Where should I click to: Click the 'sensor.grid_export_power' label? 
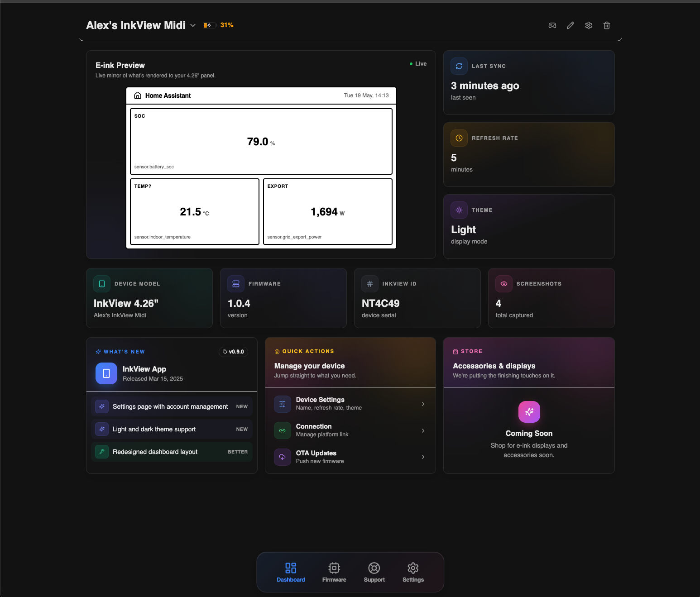[294, 237]
